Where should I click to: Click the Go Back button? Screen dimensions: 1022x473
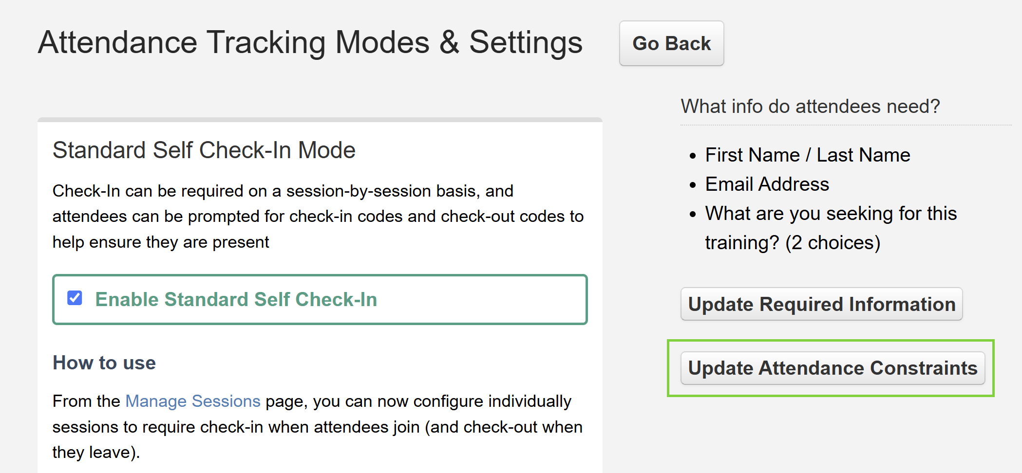(x=671, y=43)
